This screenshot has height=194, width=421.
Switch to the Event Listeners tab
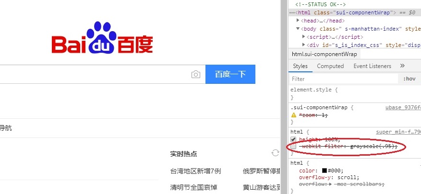point(372,66)
